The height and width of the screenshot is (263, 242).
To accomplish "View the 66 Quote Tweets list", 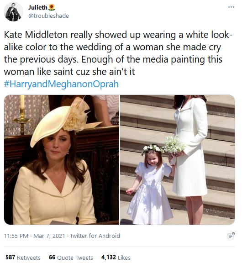I will (71, 258).
